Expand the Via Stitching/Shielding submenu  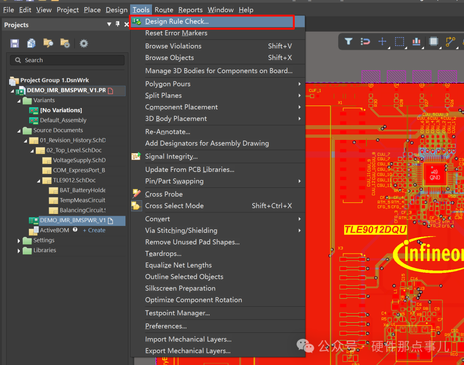[x=217, y=230]
